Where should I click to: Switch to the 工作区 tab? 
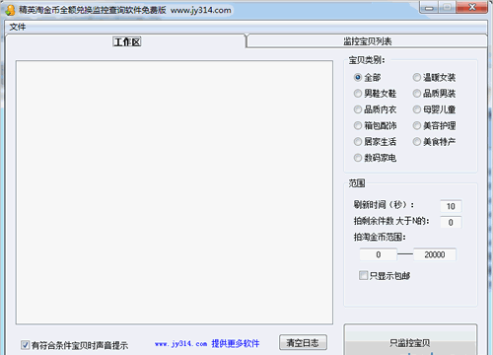coord(127,41)
